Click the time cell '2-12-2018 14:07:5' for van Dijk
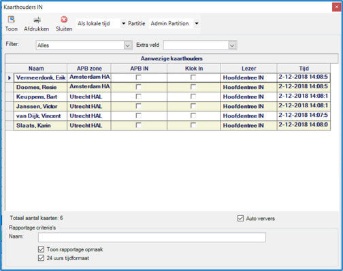Image resolution: width=343 pixels, height=271 pixels. click(304, 116)
